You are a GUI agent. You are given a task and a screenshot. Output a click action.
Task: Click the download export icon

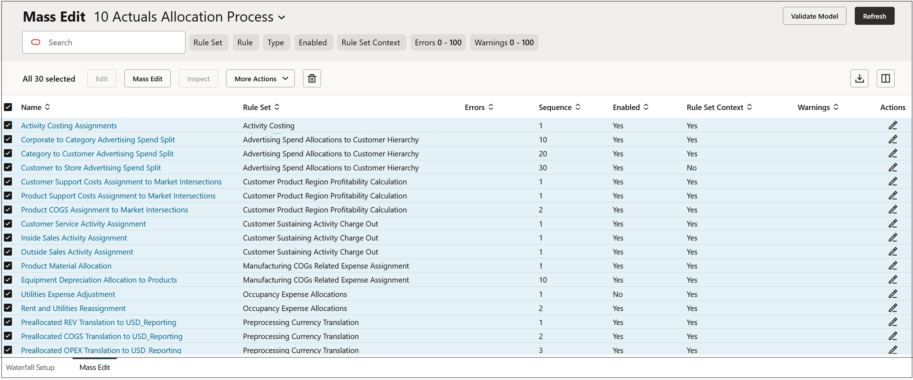pyautogui.click(x=859, y=78)
